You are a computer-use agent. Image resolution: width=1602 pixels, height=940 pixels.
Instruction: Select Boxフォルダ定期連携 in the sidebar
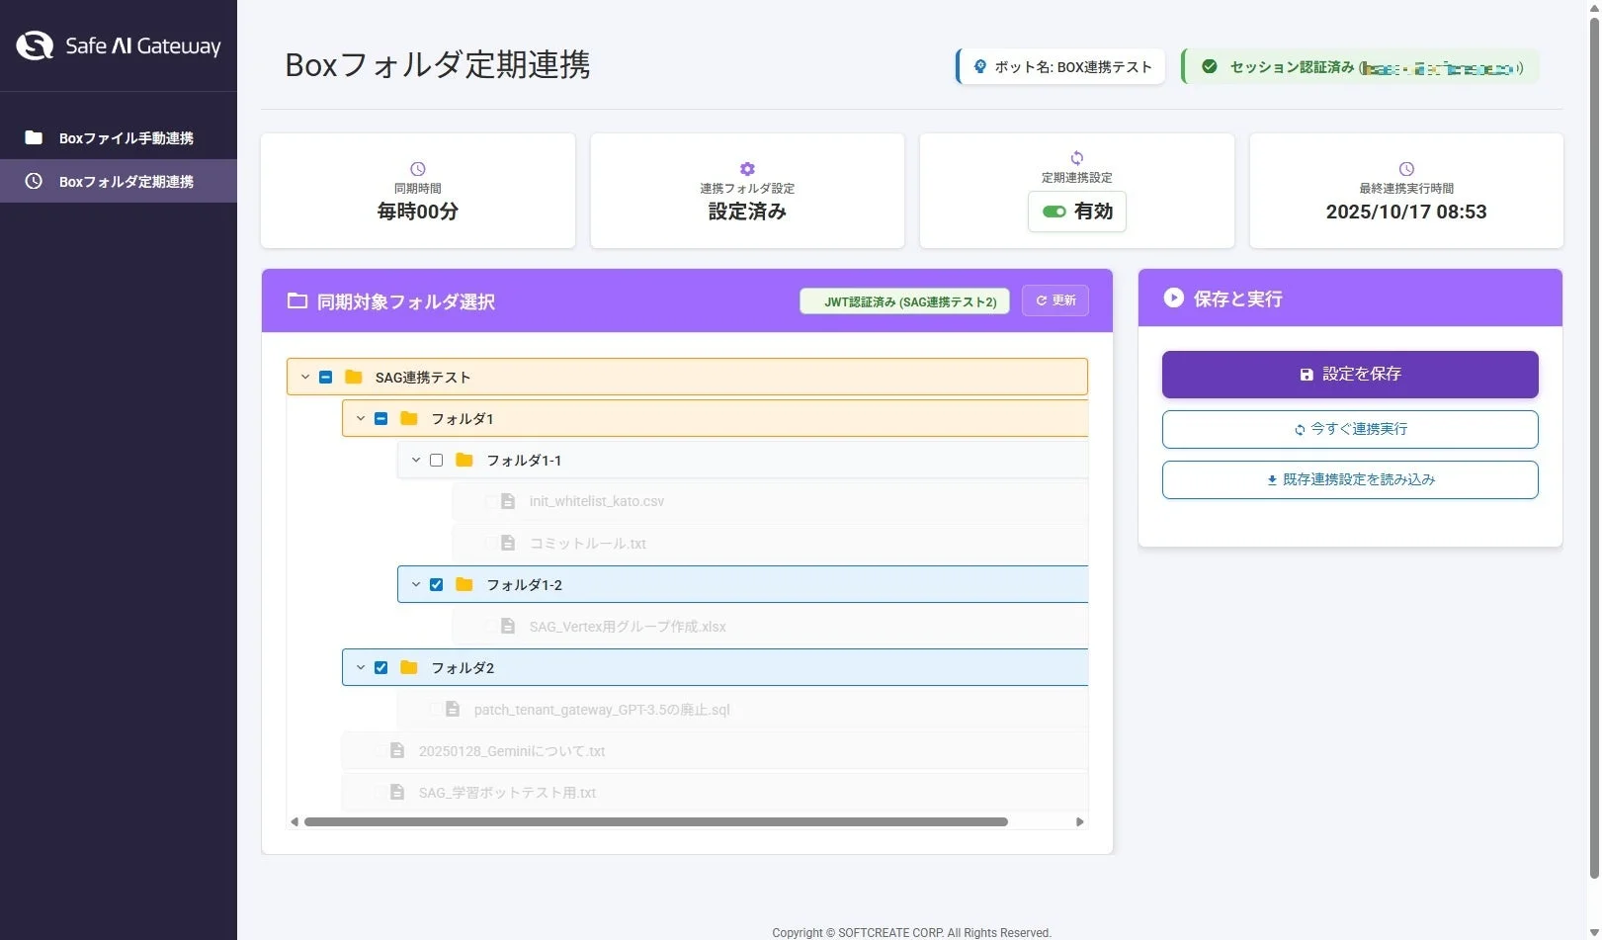(119, 181)
